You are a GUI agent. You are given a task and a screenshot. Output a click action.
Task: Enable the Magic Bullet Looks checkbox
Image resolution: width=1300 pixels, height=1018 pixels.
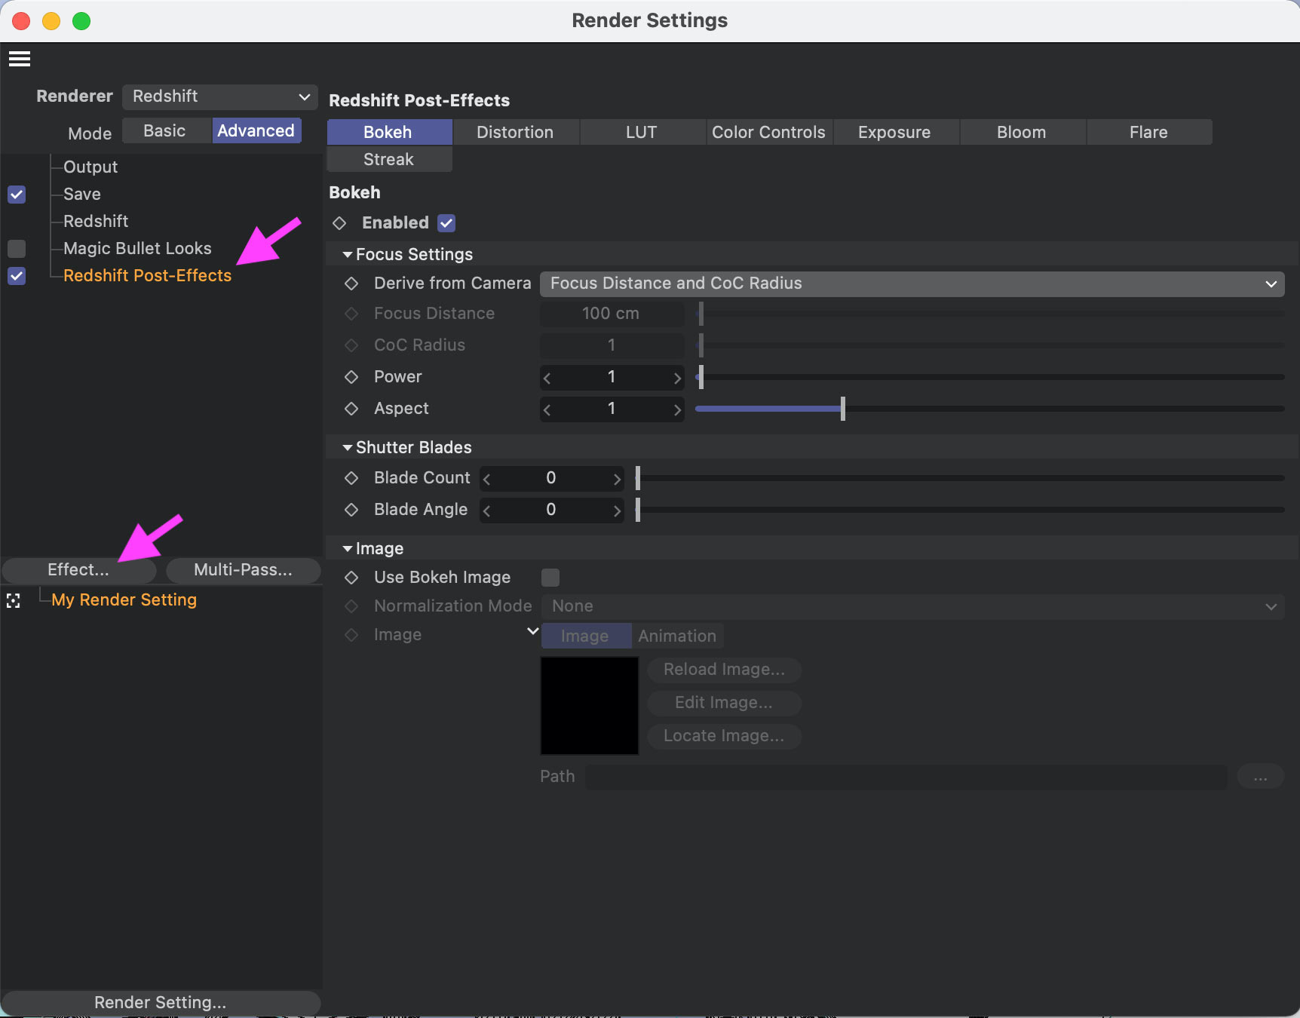point(17,249)
